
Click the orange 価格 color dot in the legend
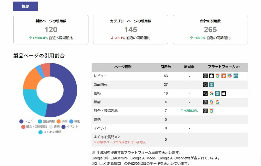(59, 121)
